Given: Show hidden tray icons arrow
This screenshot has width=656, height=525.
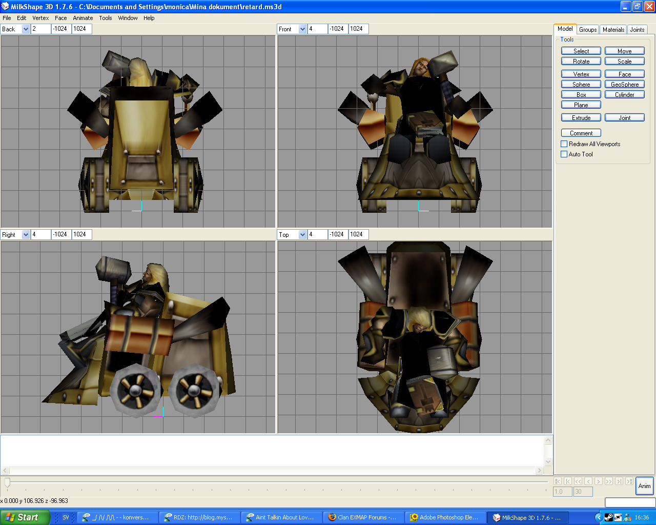Looking at the screenshot, I should [x=599, y=517].
